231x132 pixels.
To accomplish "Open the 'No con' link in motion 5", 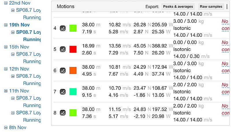I will [x=226, y=46].
